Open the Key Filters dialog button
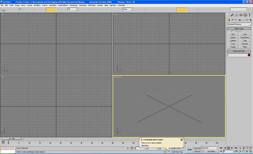The height and width of the screenshot is (154, 253). coord(212,151)
